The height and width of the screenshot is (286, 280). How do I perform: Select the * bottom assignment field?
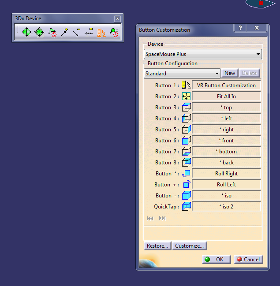coord(226,152)
